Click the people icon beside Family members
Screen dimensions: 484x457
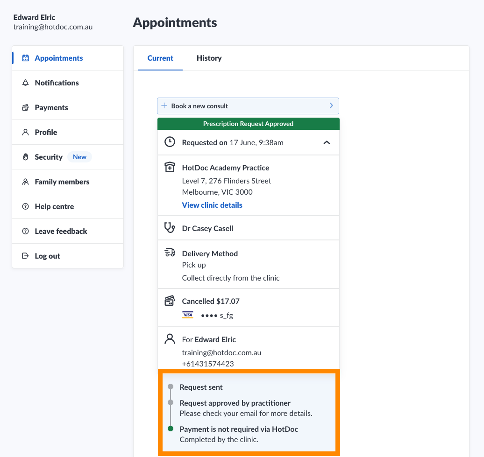(26, 182)
